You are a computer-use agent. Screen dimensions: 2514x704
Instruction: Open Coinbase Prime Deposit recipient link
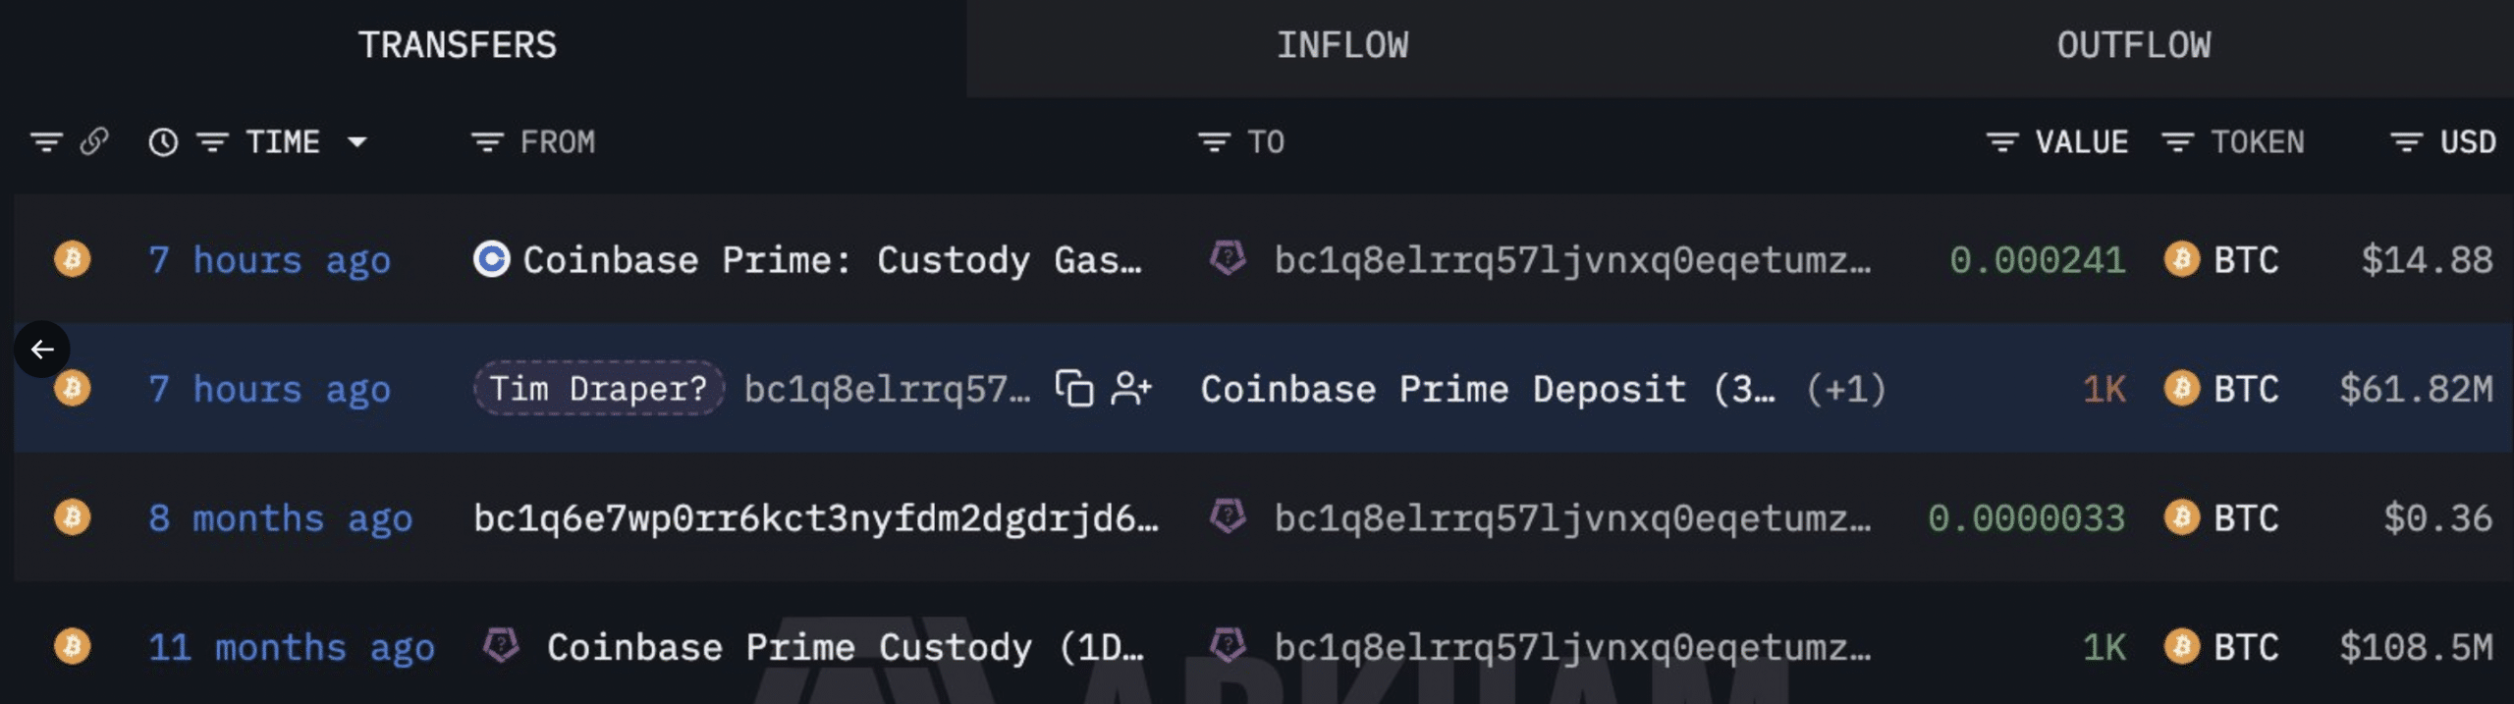tap(1488, 390)
